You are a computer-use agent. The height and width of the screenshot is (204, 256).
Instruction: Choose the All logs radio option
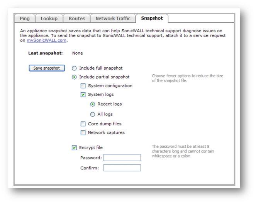[92, 114]
